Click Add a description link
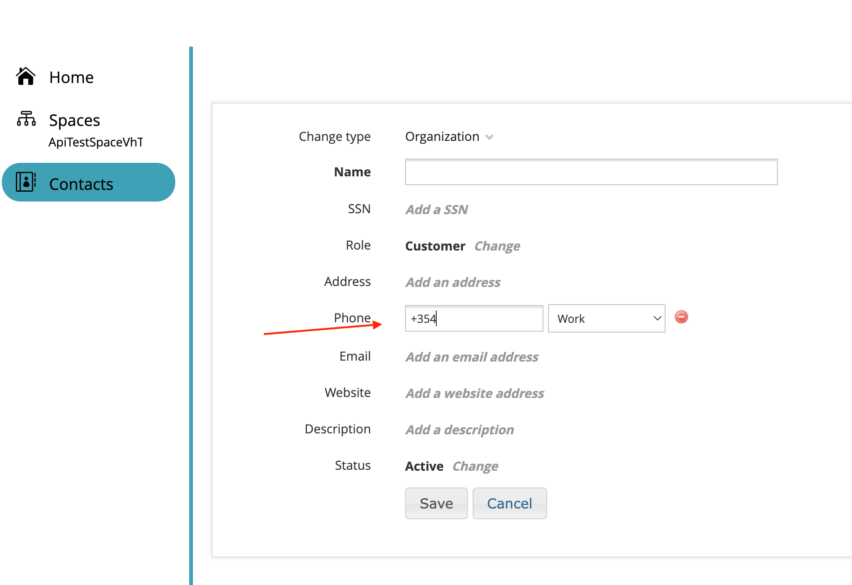Screen dimensions: 852x585 (x=460, y=430)
